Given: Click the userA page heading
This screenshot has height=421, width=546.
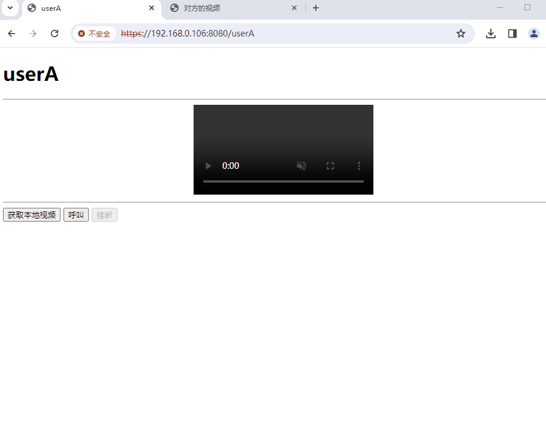Looking at the screenshot, I should click(31, 74).
